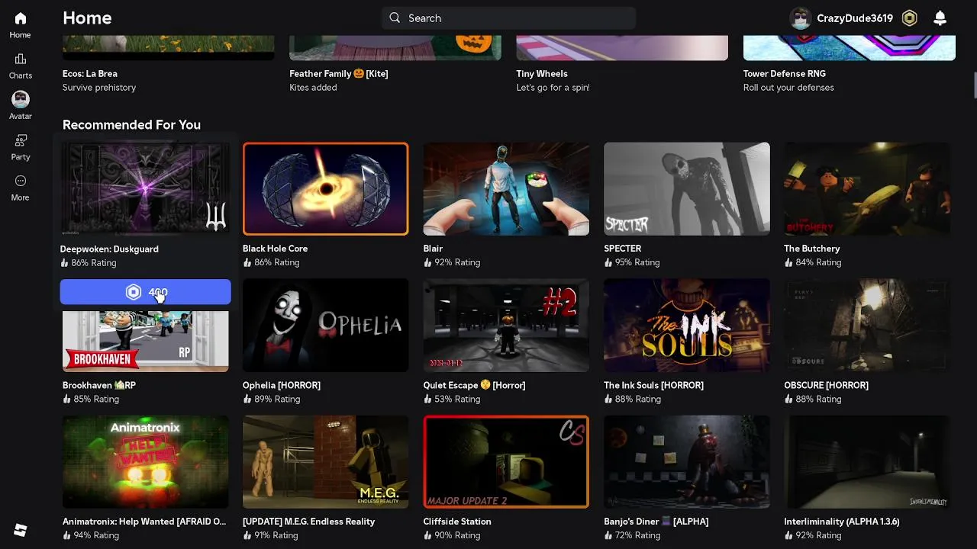Image resolution: width=977 pixels, height=549 pixels.
Task: Open the Robux balance icon
Action: pos(909,18)
